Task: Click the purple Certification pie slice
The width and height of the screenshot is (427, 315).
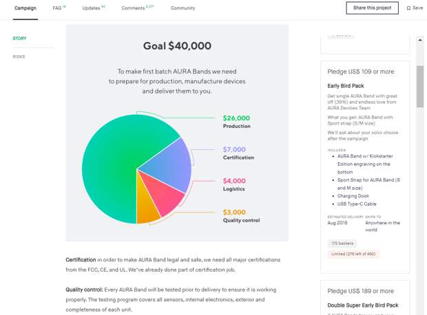Action: pyautogui.click(x=171, y=163)
